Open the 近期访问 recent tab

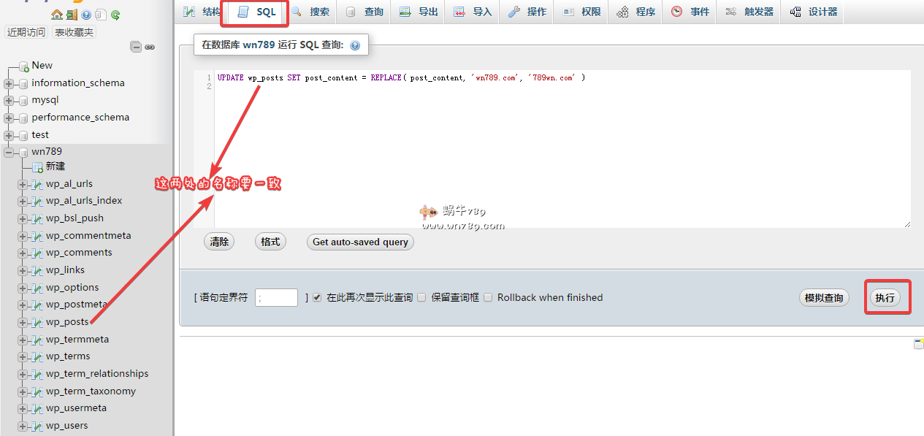point(26,32)
